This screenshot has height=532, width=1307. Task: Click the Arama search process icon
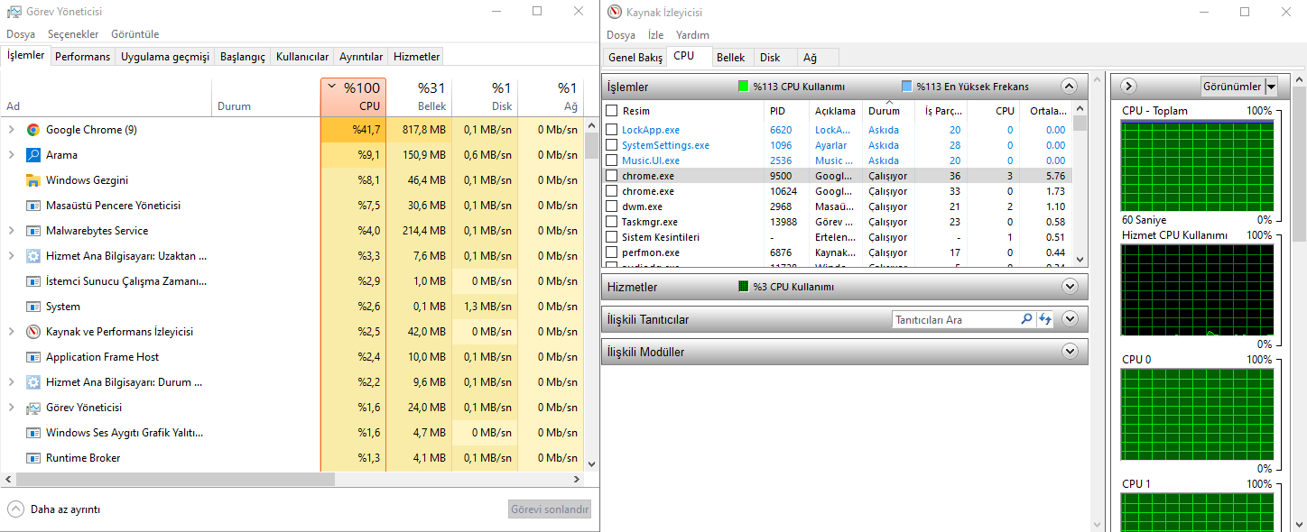pyautogui.click(x=33, y=155)
